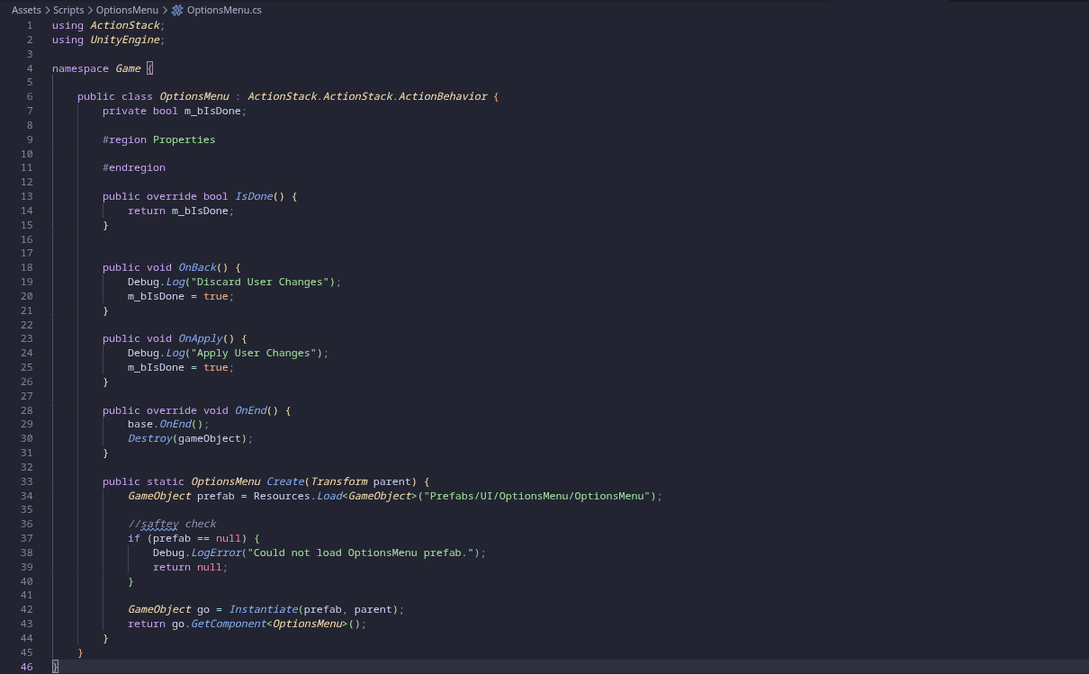1089x674 pixels.
Task: Click 'return null;' statement
Action: coord(191,567)
